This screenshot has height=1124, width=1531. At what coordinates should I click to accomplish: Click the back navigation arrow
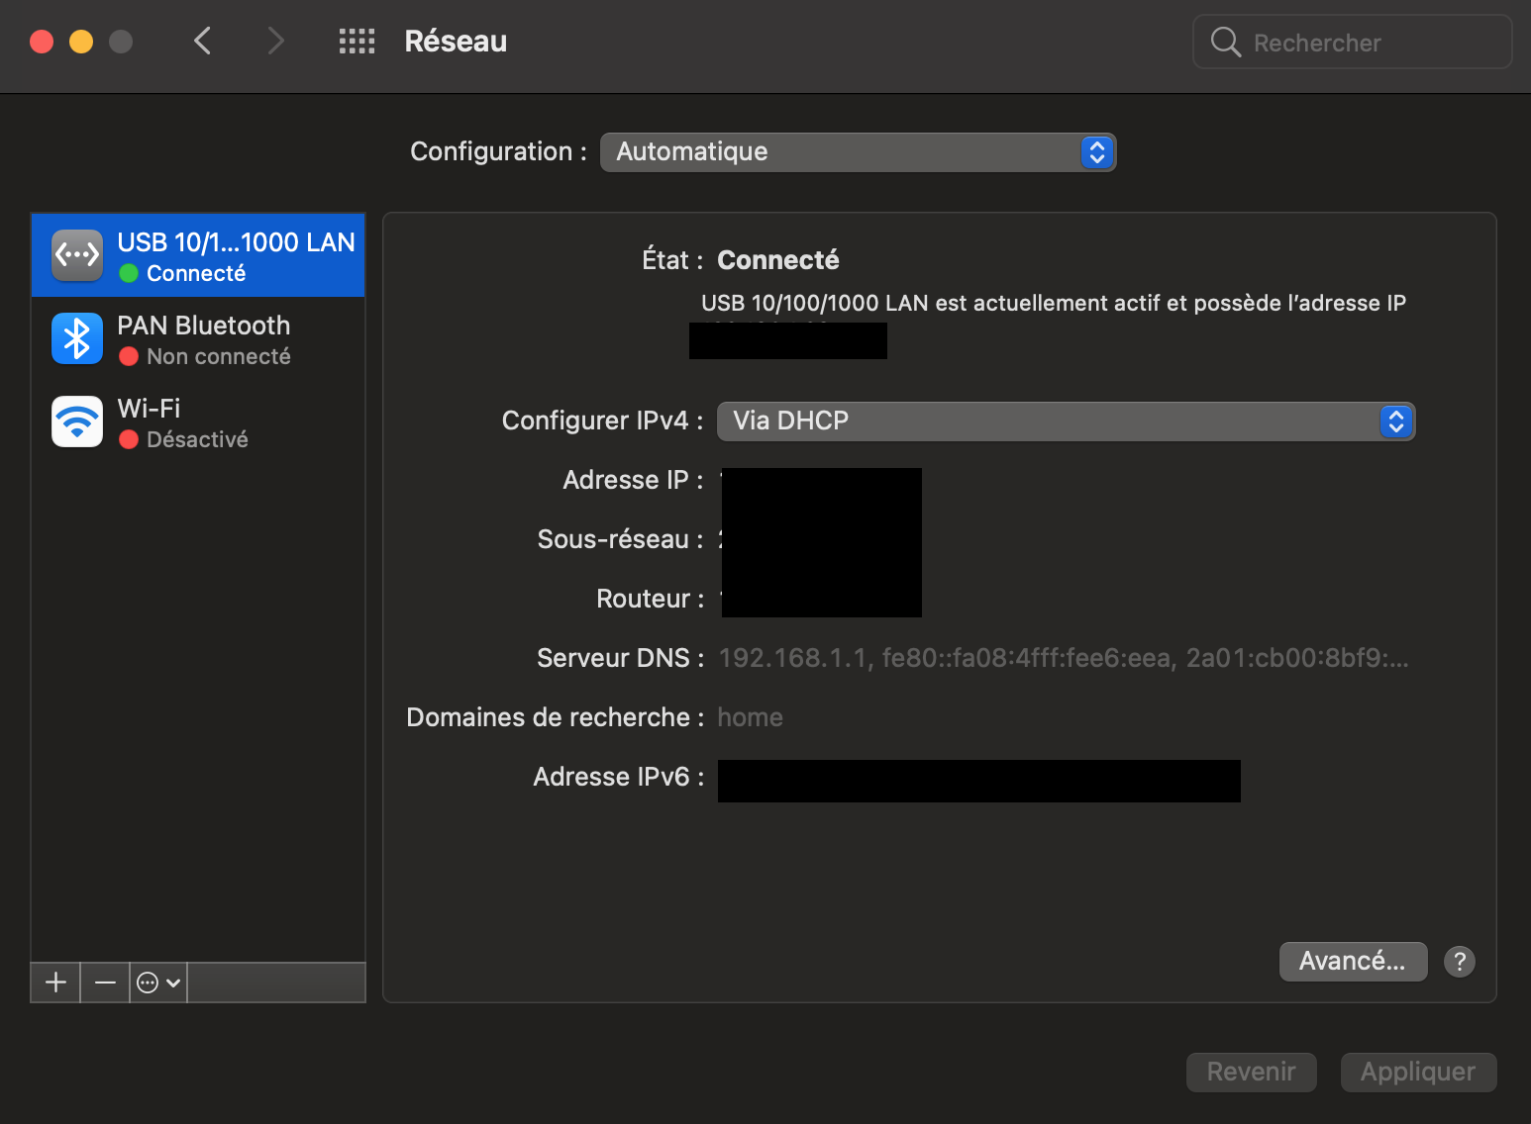pyautogui.click(x=203, y=42)
